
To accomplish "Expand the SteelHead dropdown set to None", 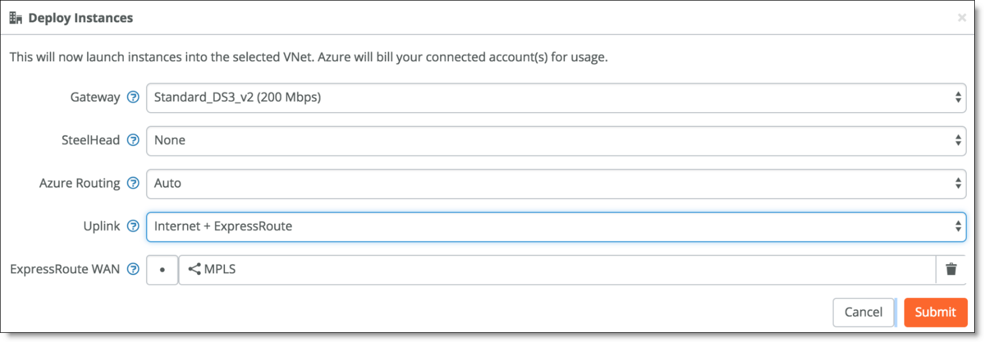I will coord(556,141).
